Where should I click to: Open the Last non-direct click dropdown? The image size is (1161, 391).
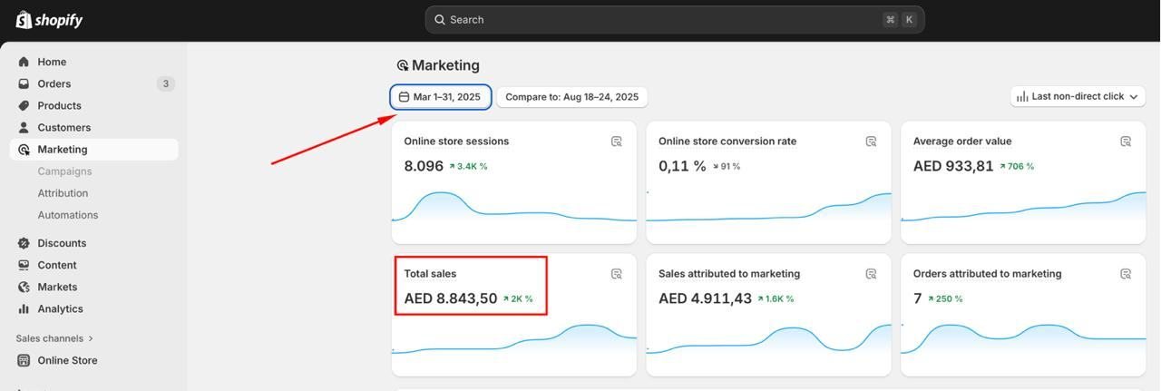(x=1078, y=96)
